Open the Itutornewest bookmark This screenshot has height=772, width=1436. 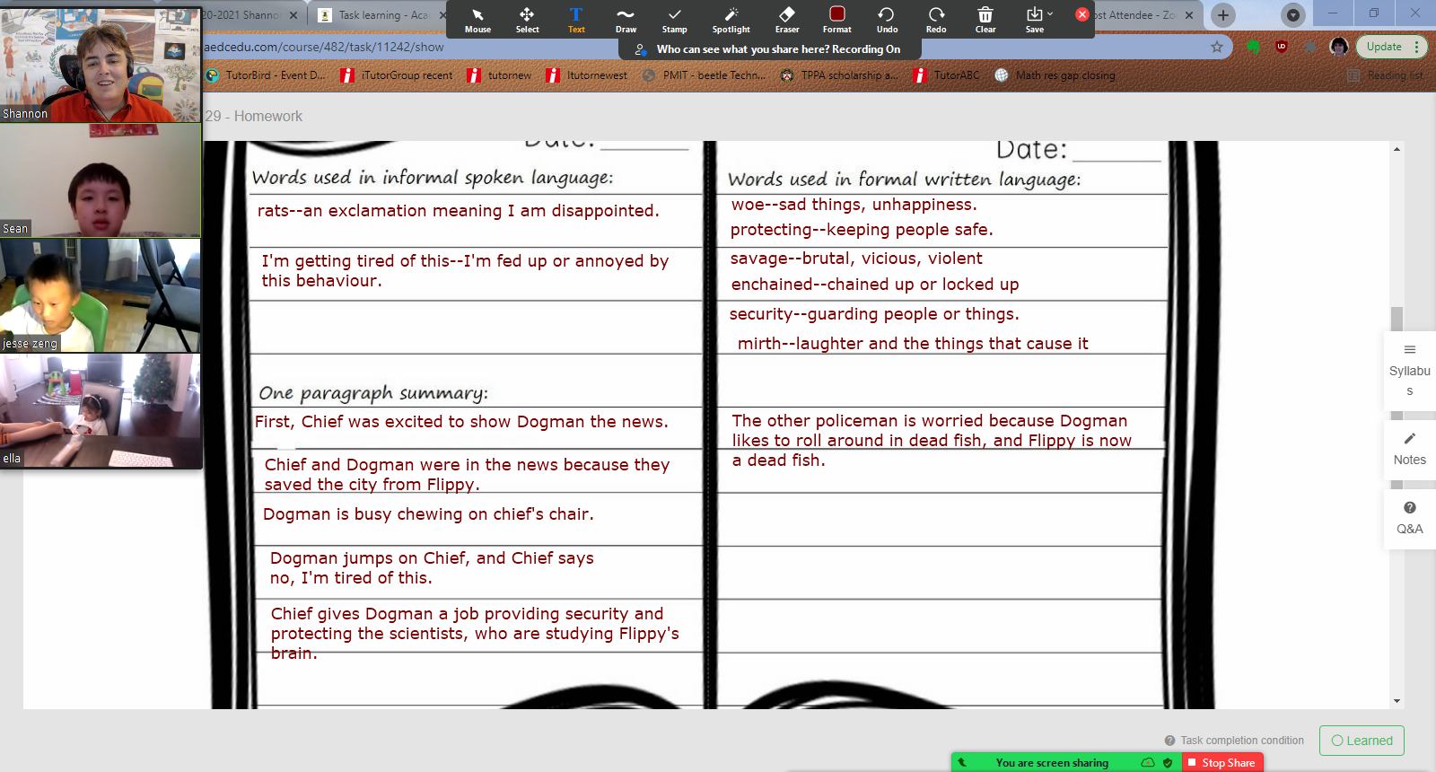(587, 75)
